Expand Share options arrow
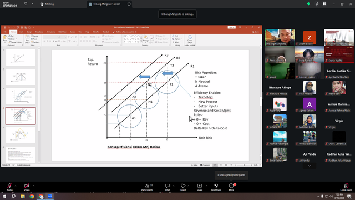The image size is (355, 200). pyautogui.click(x=206, y=186)
